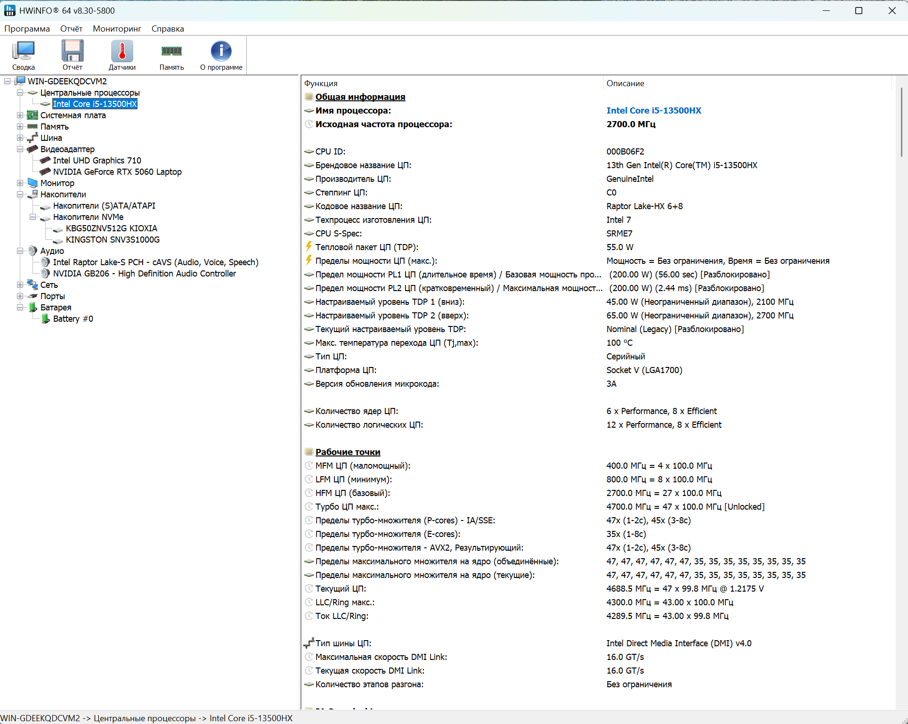This screenshot has height=724, width=908.
Task: Collapse the Накопители NVMe branch
Action: (x=32, y=217)
